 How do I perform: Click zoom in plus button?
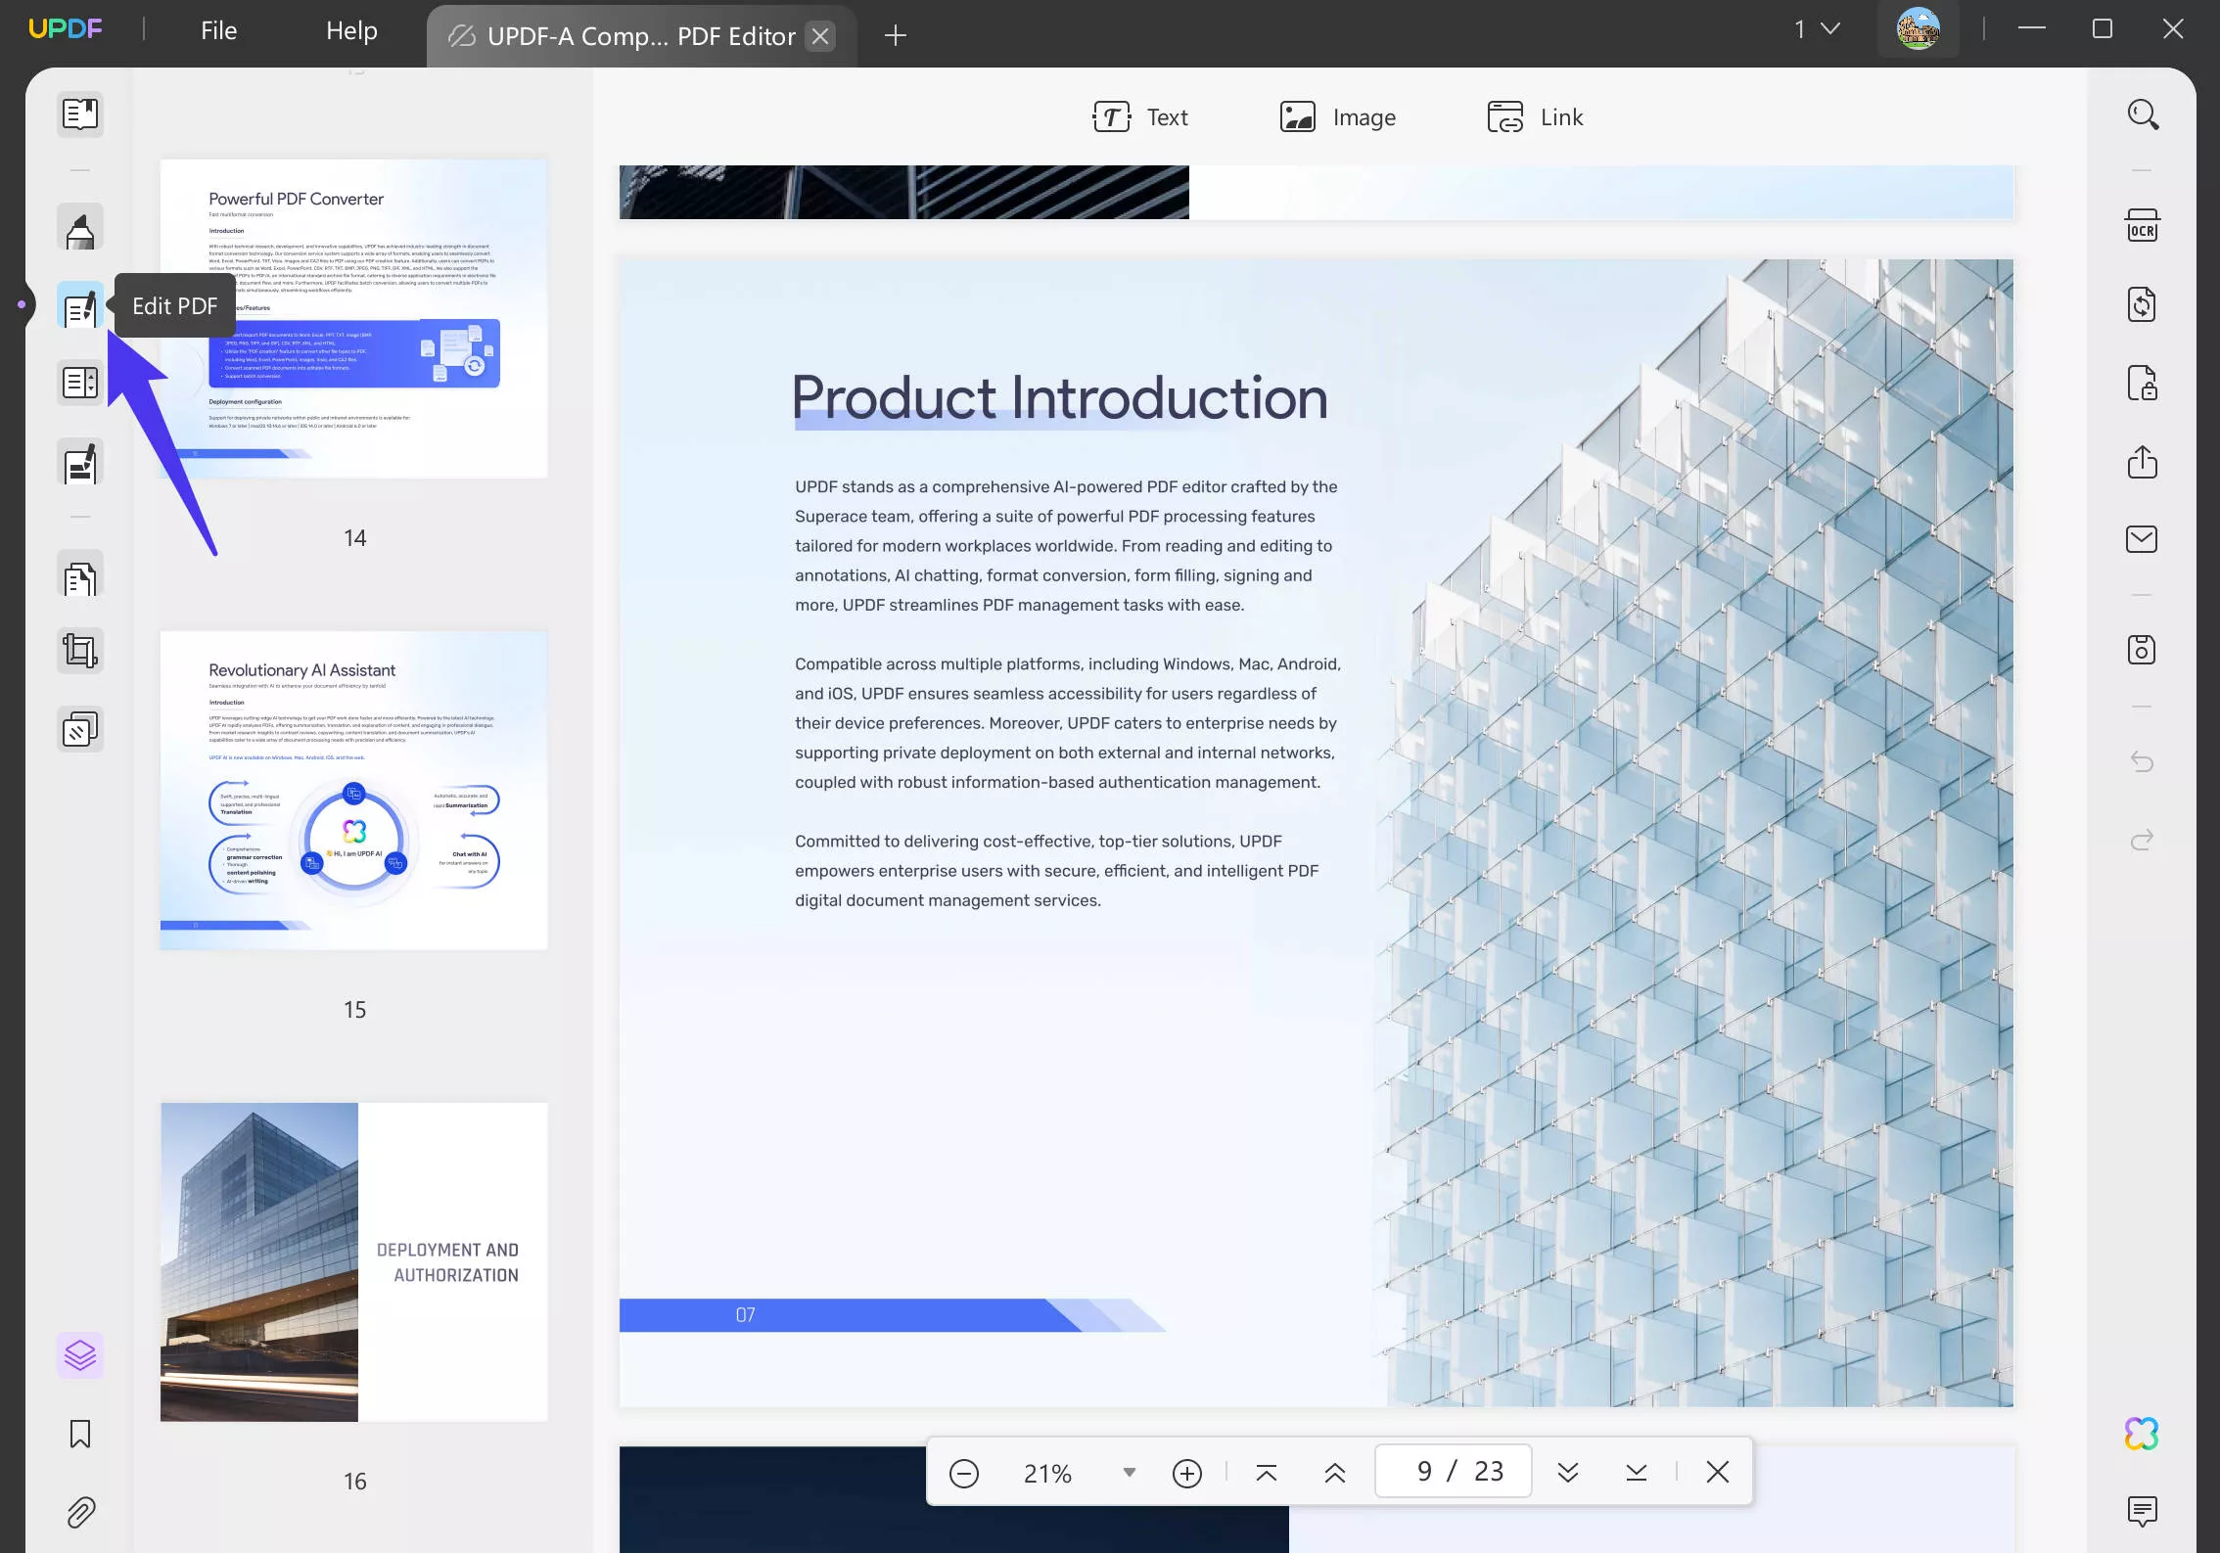pos(1187,1472)
